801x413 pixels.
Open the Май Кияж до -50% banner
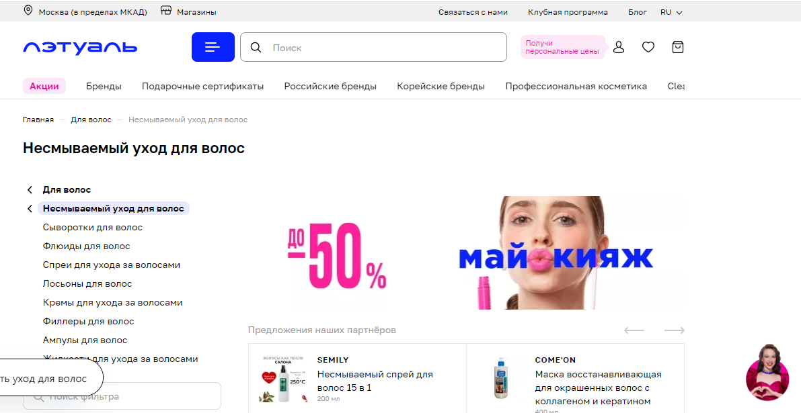point(466,253)
